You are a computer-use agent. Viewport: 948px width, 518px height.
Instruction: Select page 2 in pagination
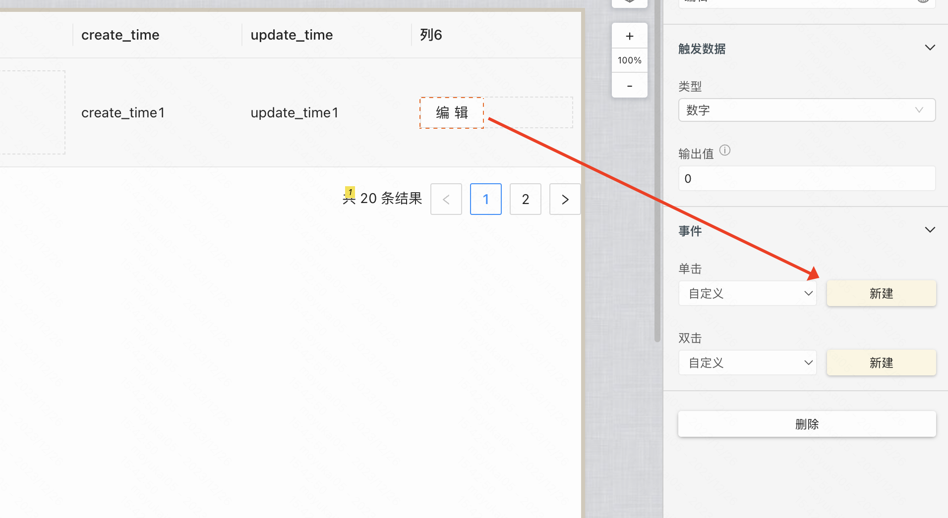click(x=526, y=199)
